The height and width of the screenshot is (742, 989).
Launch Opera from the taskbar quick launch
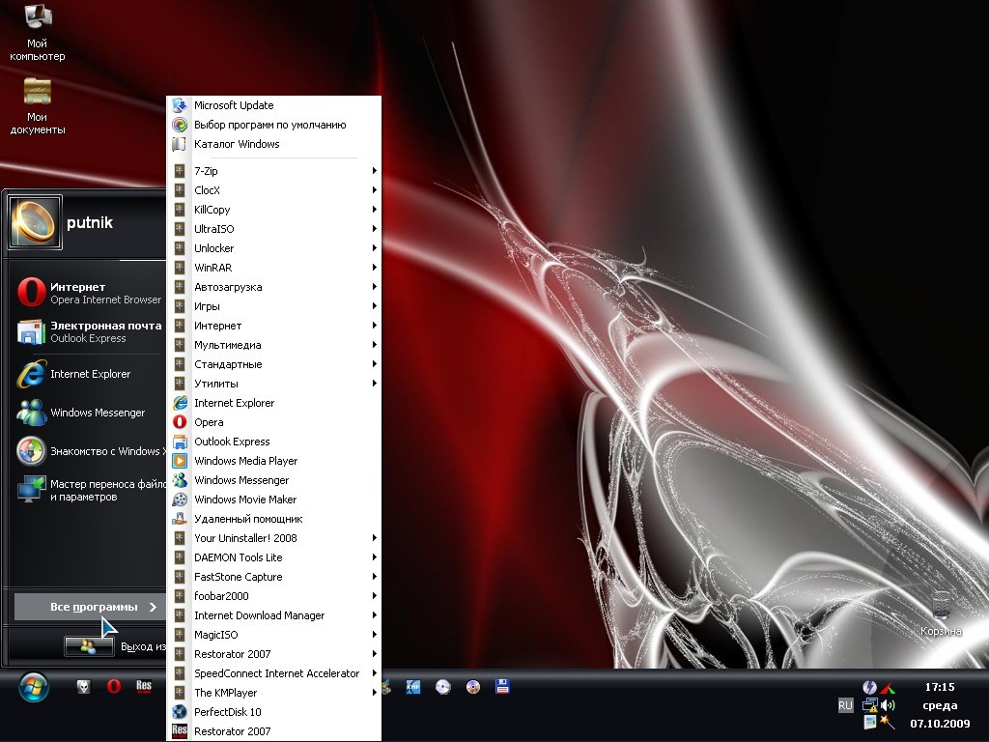click(114, 687)
